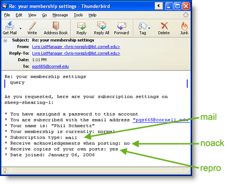Click the left arrow title bar button

point(158,6)
